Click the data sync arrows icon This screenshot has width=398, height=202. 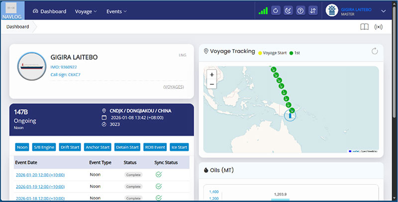click(312, 10)
